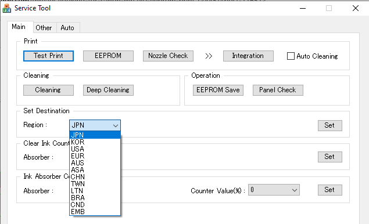Image resolution: width=369 pixels, height=224 pixels.
Task: Select CHN region entry
Action: click(x=95, y=177)
